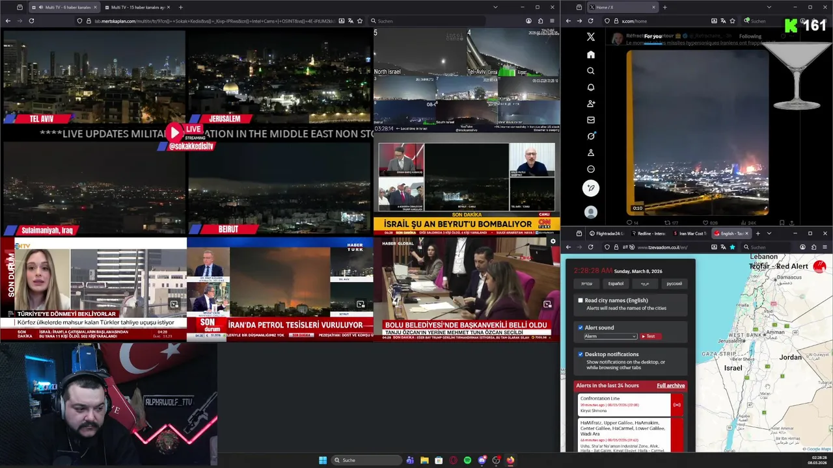Enable Read city names (English) checkbox

click(x=580, y=300)
